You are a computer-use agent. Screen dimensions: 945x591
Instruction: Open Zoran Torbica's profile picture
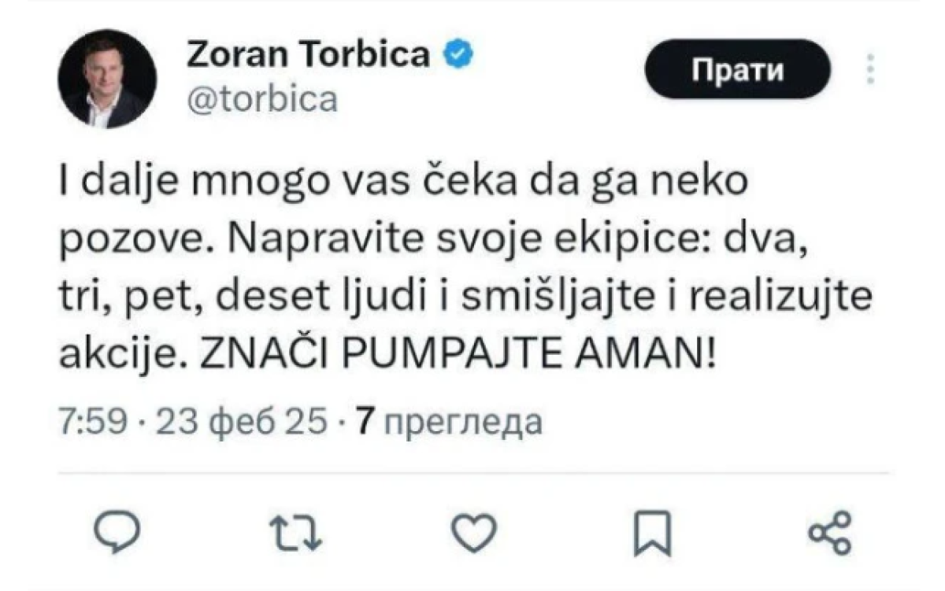(x=106, y=79)
